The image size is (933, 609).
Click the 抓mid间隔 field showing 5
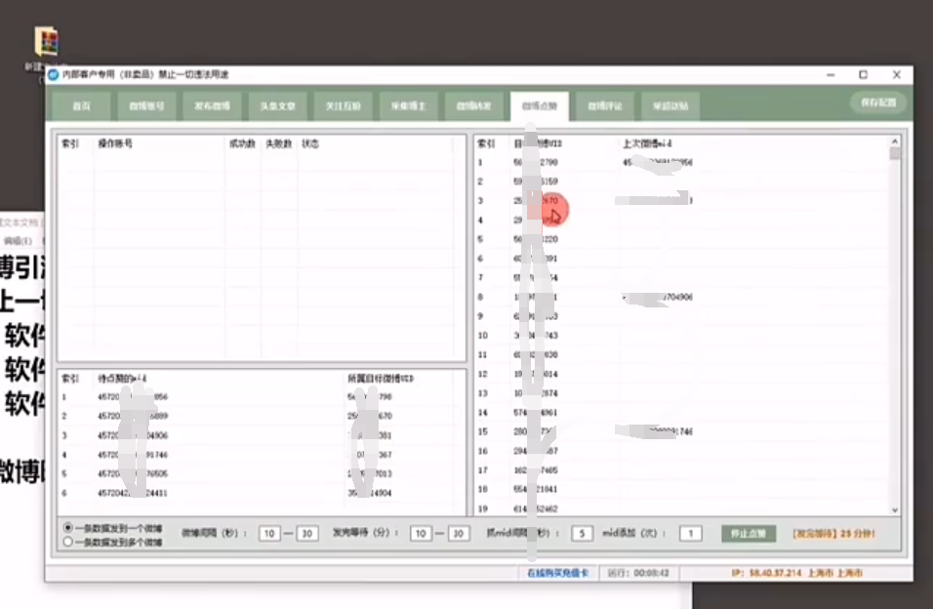click(x=582, y=534)
